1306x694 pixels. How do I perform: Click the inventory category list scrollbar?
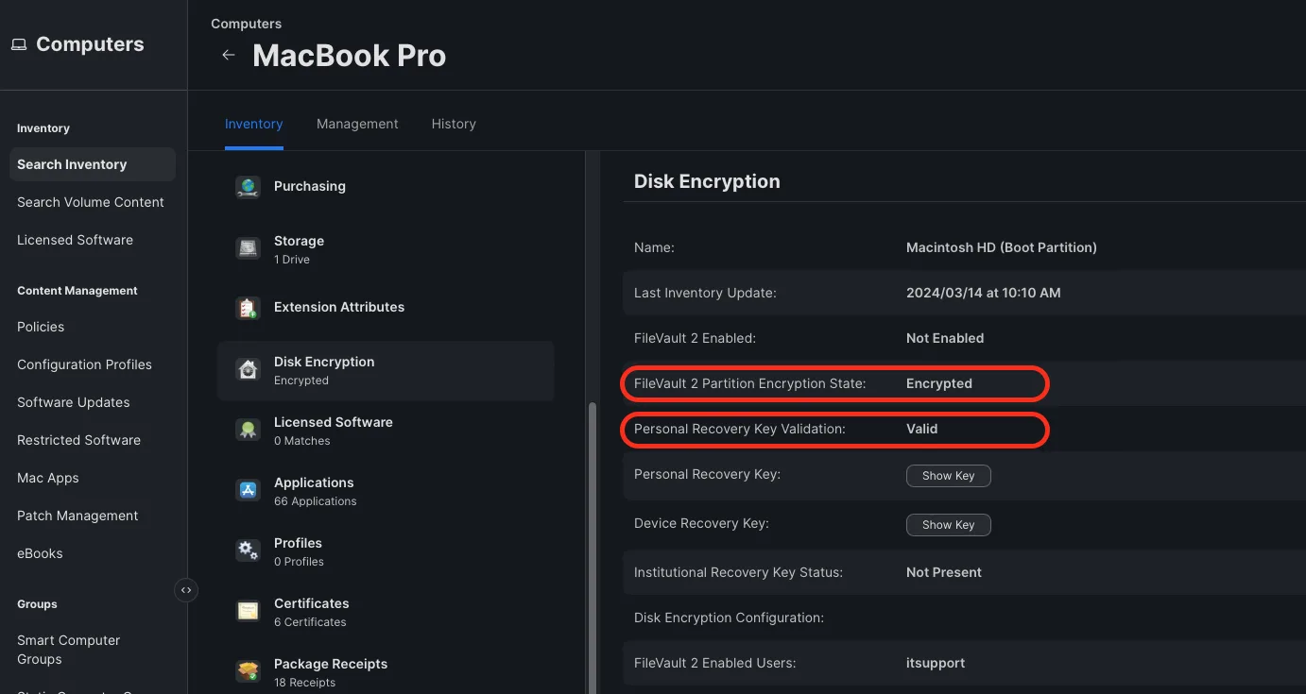pyautogui.click(x=593, y=548)
